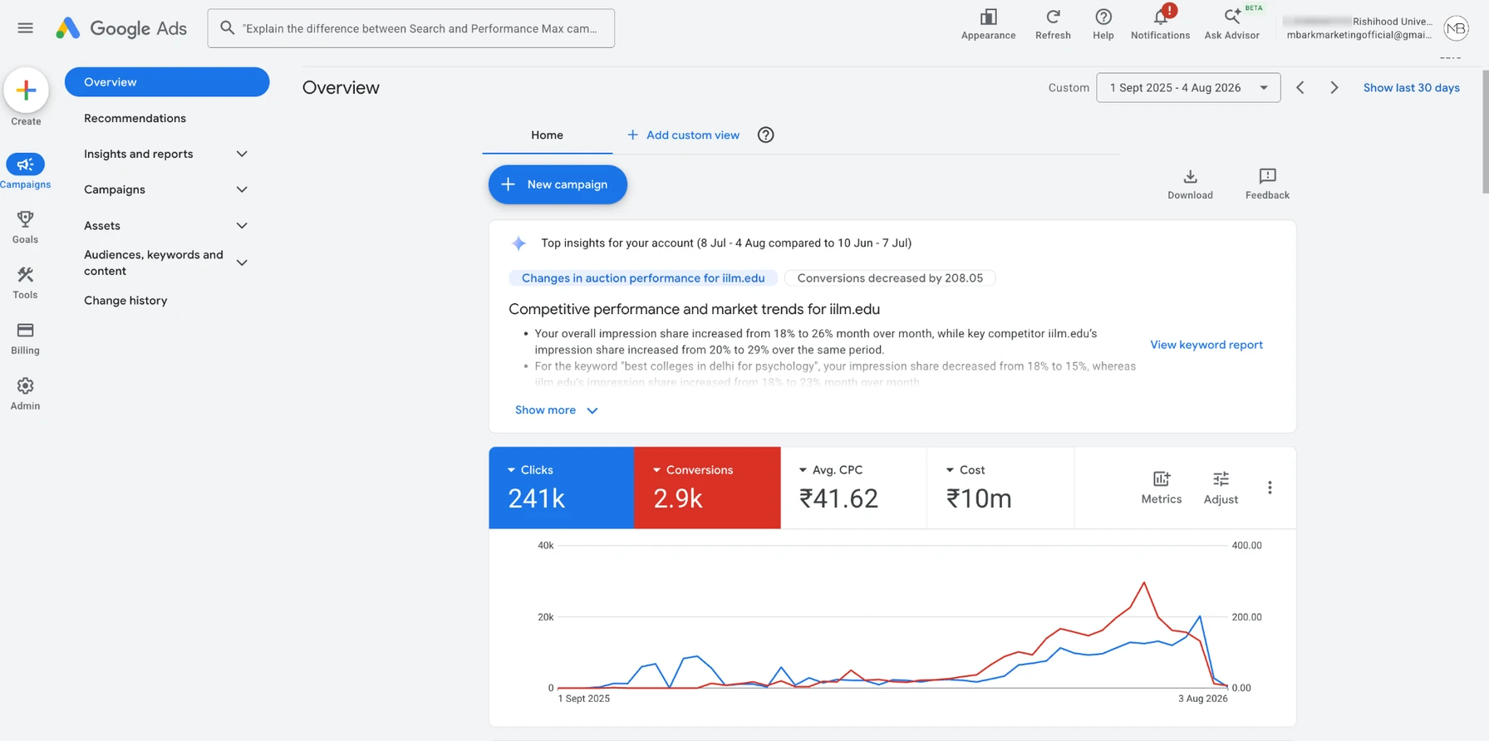Screen dimensions: 1489x741
Task: Select Conversions decreased insight chip
Action: [x=890, y=278]
